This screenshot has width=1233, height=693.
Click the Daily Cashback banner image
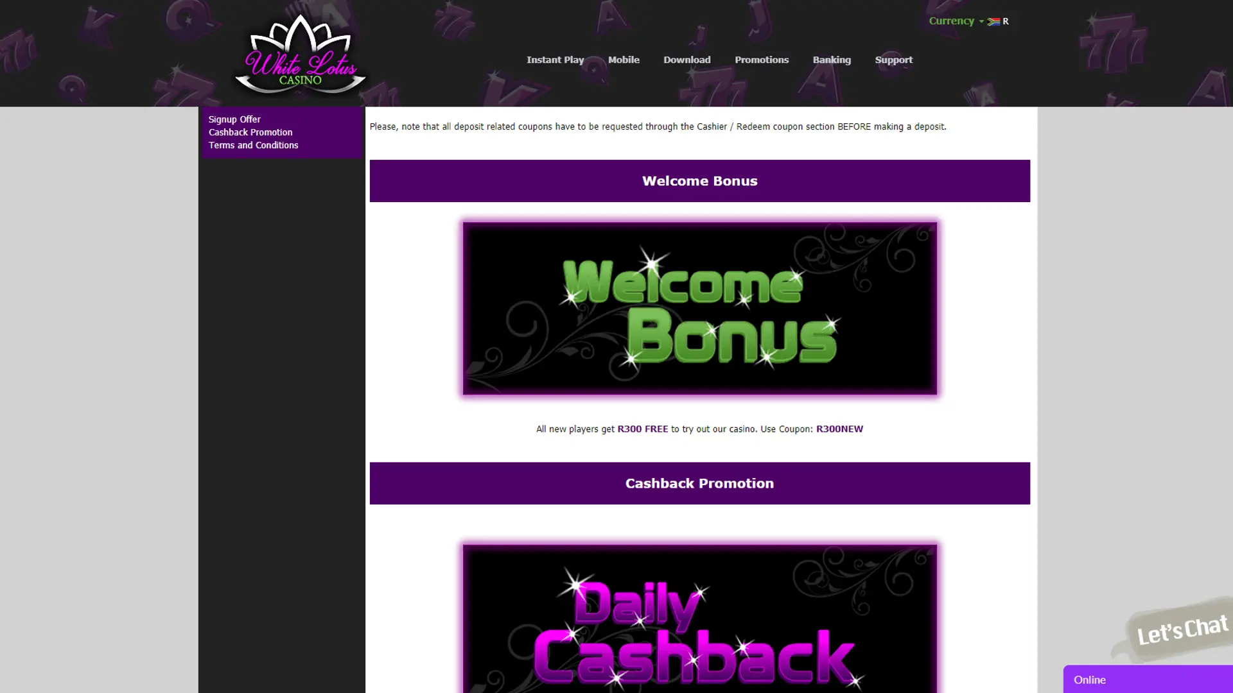699,619
